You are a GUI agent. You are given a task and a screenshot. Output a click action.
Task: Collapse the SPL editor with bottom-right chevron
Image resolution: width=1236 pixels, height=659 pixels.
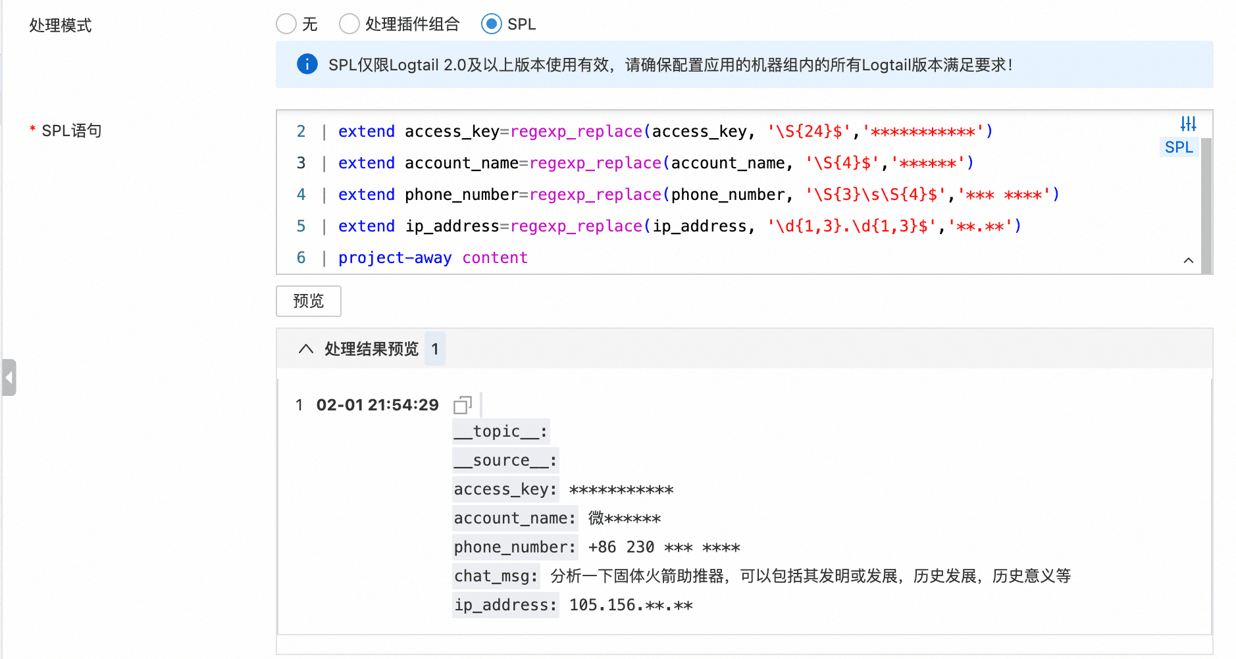click(1188, 260)
